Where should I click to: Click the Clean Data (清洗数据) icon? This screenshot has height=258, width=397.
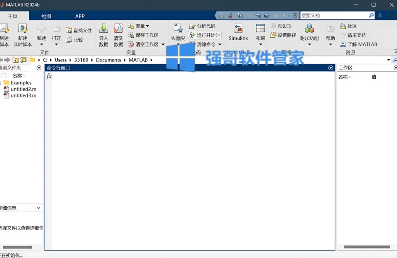coord(118,28)
